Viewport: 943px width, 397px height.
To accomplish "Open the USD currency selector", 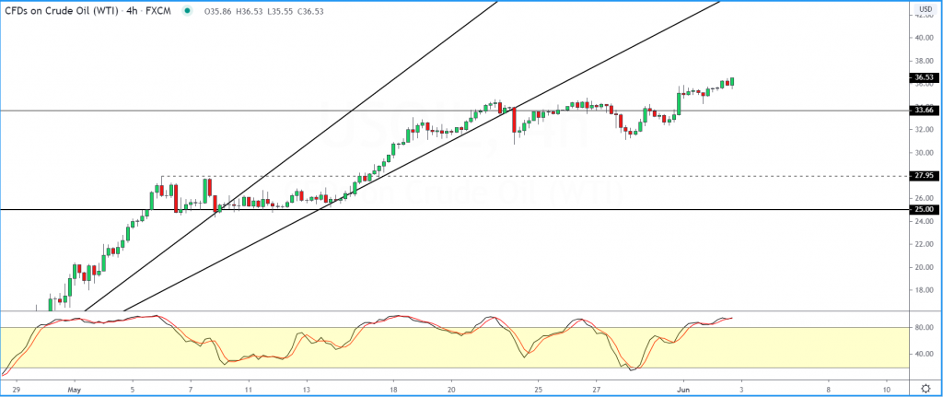I will click(924, 9).
